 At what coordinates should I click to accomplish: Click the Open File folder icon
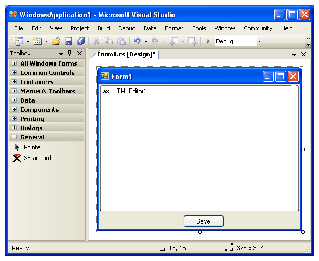[x=56, y=41]
